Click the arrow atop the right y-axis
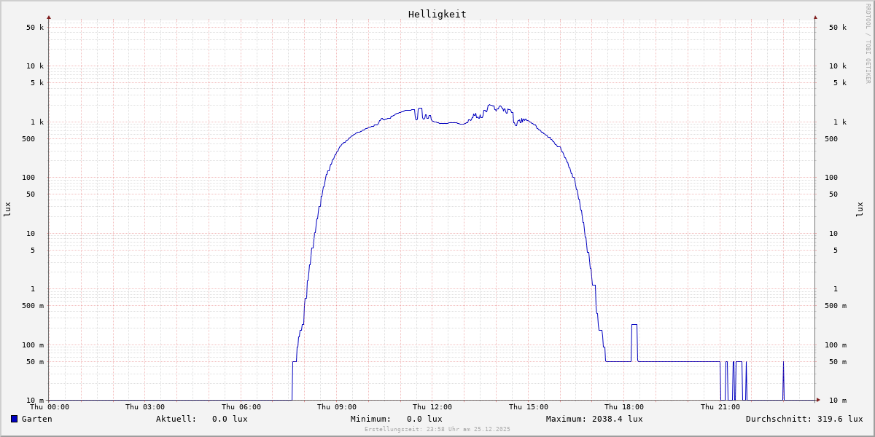 pos(815,17)
